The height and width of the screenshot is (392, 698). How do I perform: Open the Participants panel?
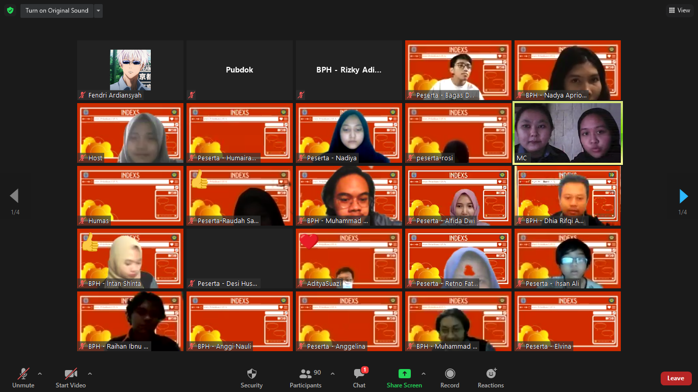(306, 378)
